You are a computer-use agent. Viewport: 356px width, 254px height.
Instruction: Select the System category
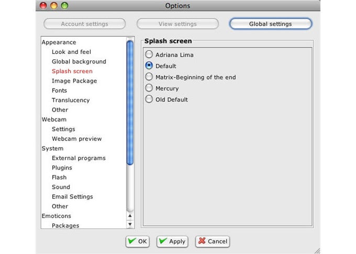52,148
